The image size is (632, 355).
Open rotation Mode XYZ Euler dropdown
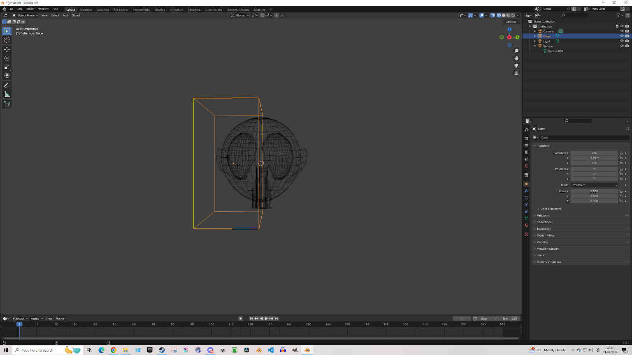[595, 185]
